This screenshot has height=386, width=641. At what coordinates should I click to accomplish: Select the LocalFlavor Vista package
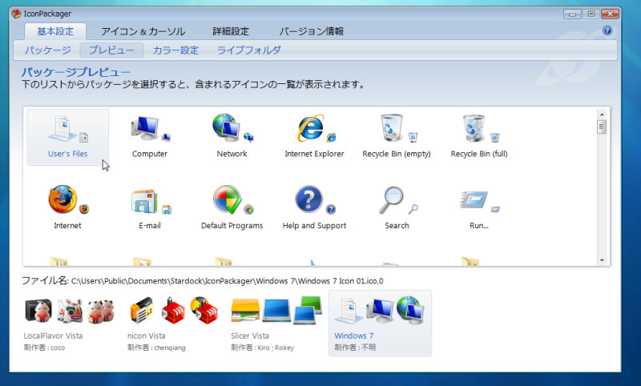(x=69, y=323)
